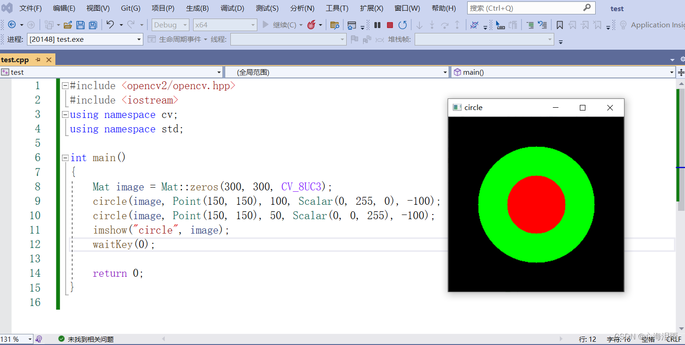Click the 未找到相关问题 status text

(x=91, y=339)
